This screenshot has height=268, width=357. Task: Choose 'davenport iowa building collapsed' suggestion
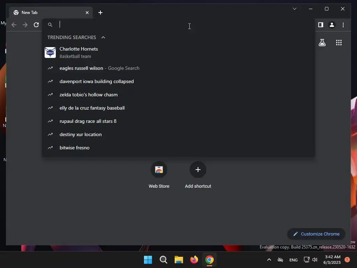178,81
